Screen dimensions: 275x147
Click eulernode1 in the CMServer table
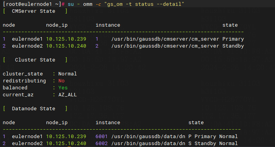point(27,39)
